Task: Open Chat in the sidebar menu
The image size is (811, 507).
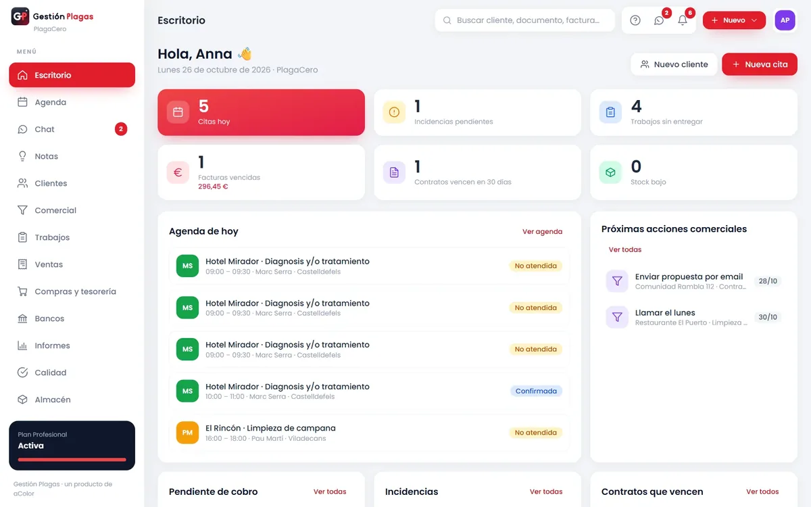Action: coord(72,129)
